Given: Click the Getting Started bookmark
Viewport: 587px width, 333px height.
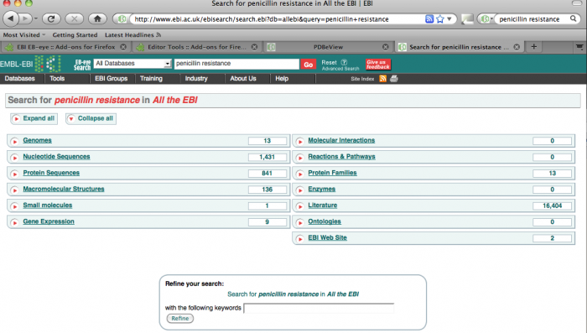Looking at the screenshot, I should tap(75, 35).
